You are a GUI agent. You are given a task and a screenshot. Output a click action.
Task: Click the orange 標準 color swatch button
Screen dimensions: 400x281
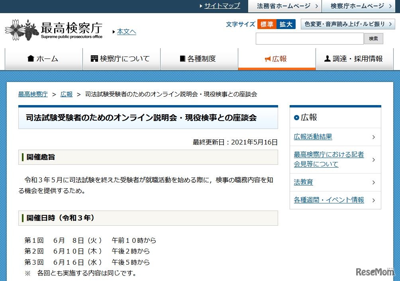[x=266, y=24]
